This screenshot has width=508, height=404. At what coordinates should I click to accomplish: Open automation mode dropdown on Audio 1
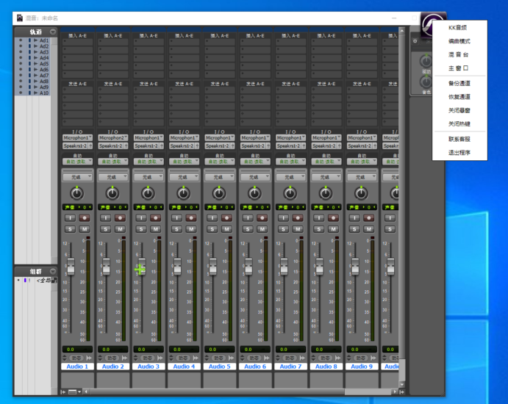(77, 161)
